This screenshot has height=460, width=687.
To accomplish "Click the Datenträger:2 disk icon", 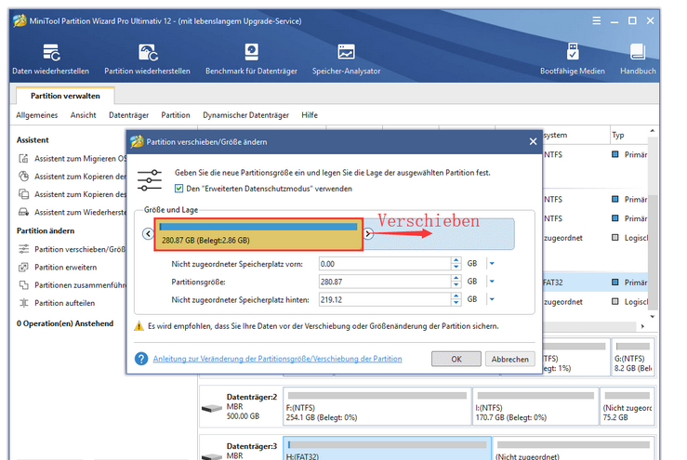I will pyautogui.click(x=212, y=408).
